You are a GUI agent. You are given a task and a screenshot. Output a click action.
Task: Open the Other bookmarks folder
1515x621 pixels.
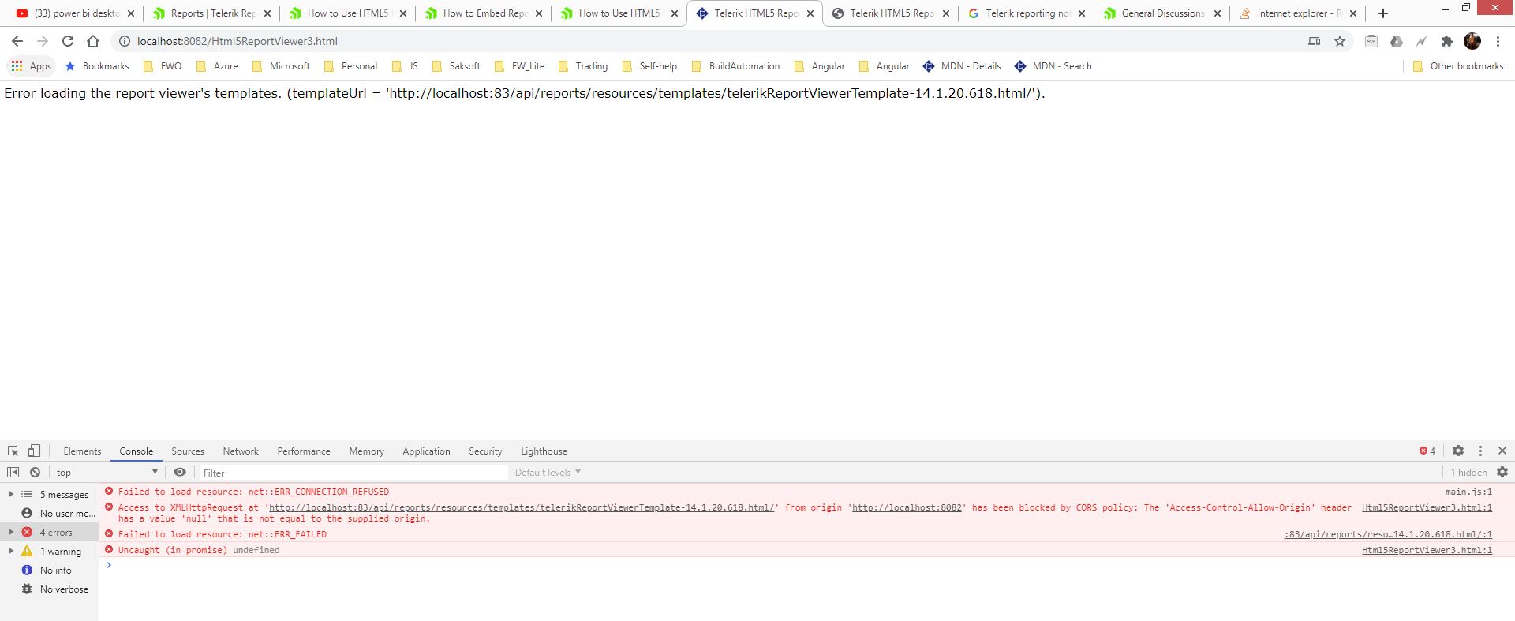1458,66
